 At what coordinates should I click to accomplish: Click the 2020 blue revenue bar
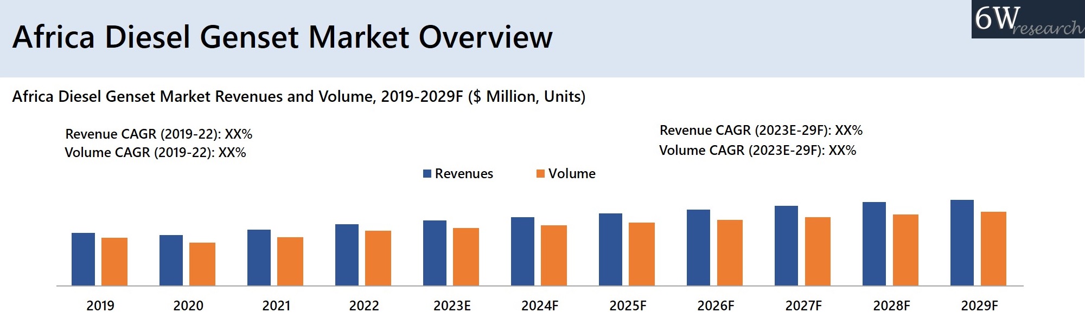171,260
